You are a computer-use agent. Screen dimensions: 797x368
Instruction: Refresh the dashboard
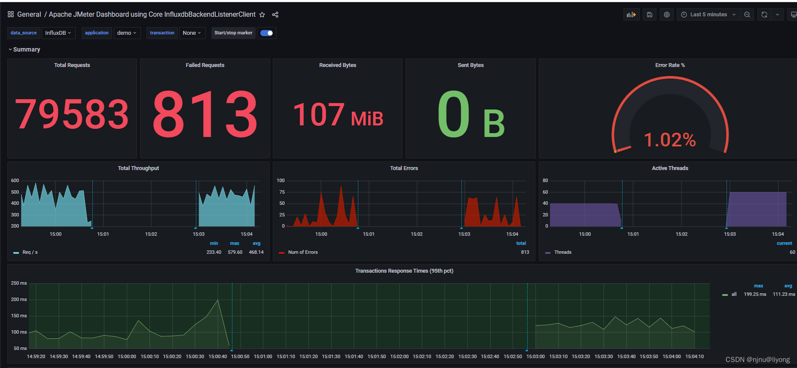pos(764,15)
